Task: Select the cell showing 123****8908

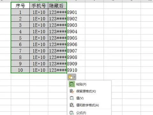Action: click(57, 57)
